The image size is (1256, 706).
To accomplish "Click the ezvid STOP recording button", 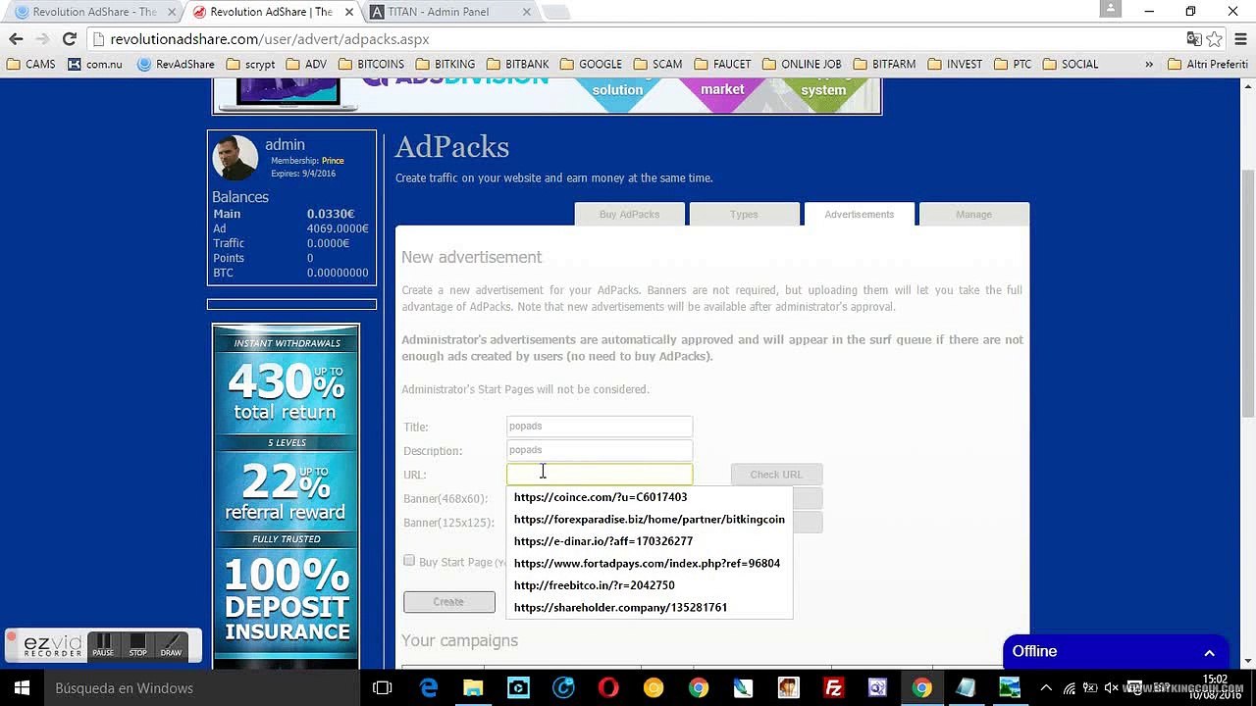I will (x=137, y=645).
